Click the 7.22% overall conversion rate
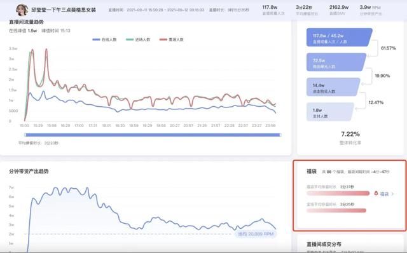The width and height of the screenshot is (407, 253). 350,134
